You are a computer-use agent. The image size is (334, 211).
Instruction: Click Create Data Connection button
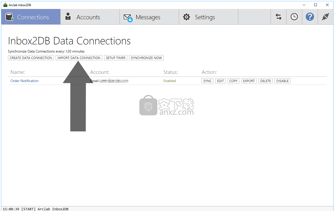point(31,58)
